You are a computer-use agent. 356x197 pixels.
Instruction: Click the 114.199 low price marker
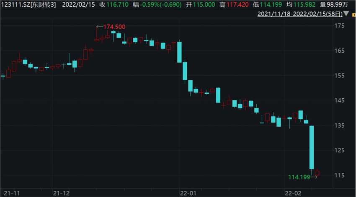click(x=299, y=177)
